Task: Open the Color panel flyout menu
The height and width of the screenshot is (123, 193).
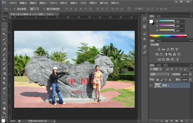Action: click(x=191, y=16)
